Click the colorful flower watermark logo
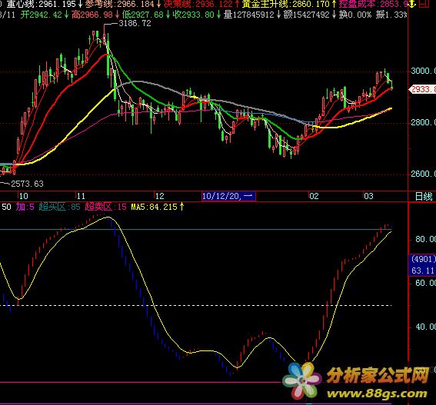This screenshot has height=405, width=436. 302,380
